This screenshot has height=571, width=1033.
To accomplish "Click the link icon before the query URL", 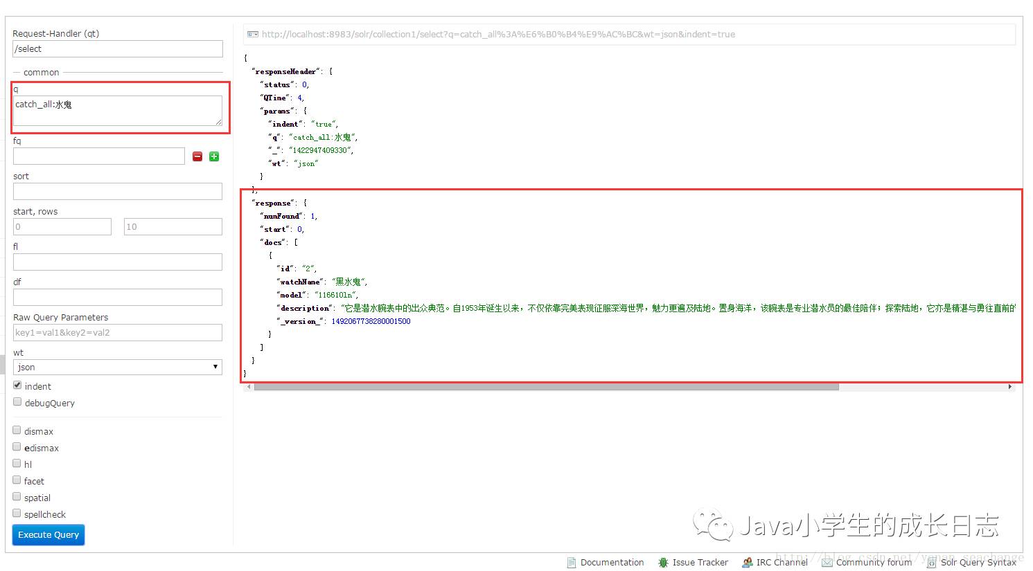I will point(253,34).
